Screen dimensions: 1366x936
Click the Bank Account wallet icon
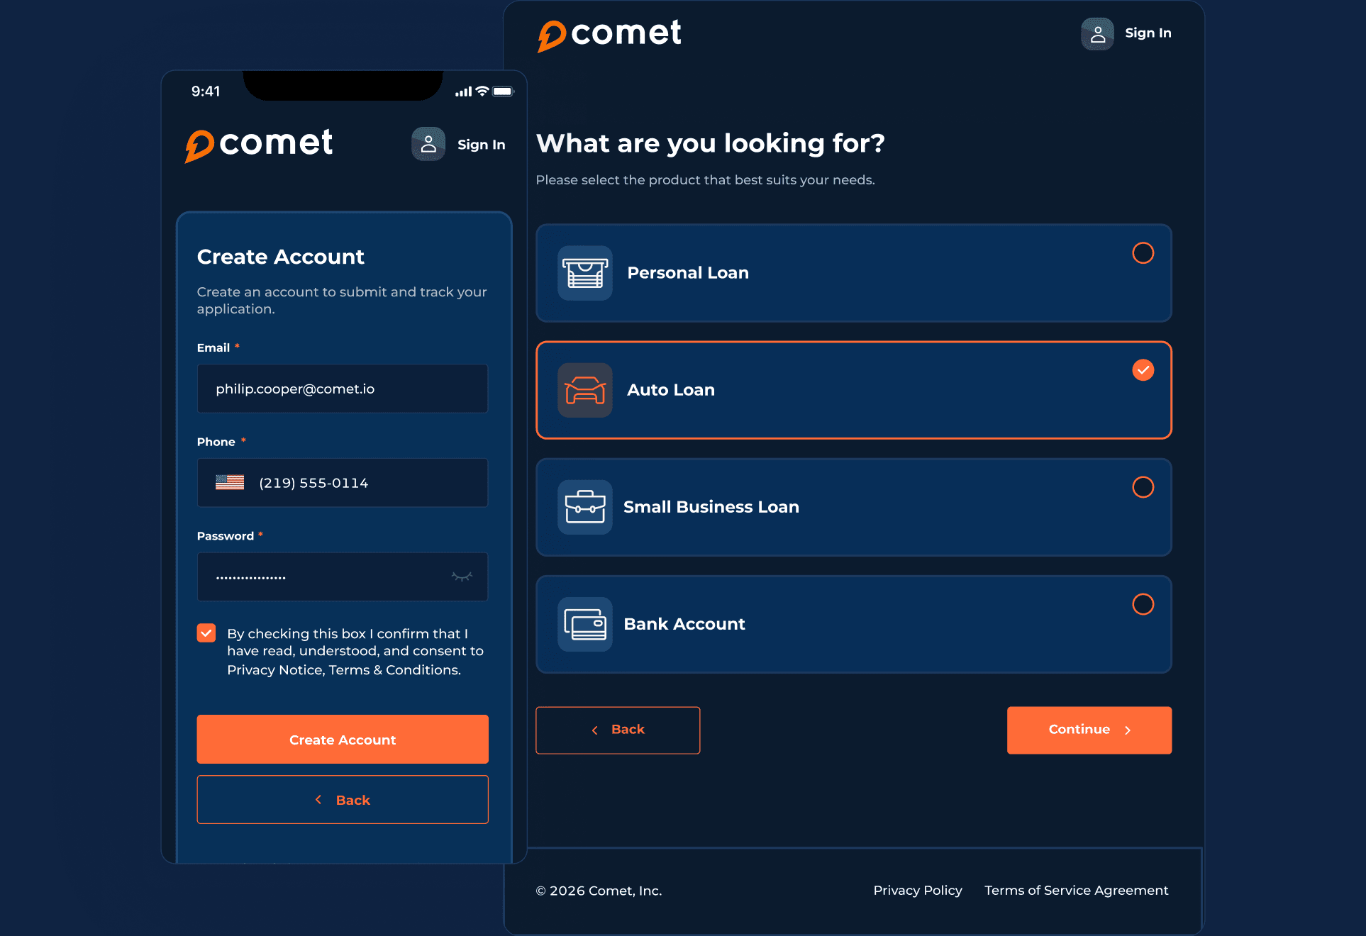click(x=584, y=624)
